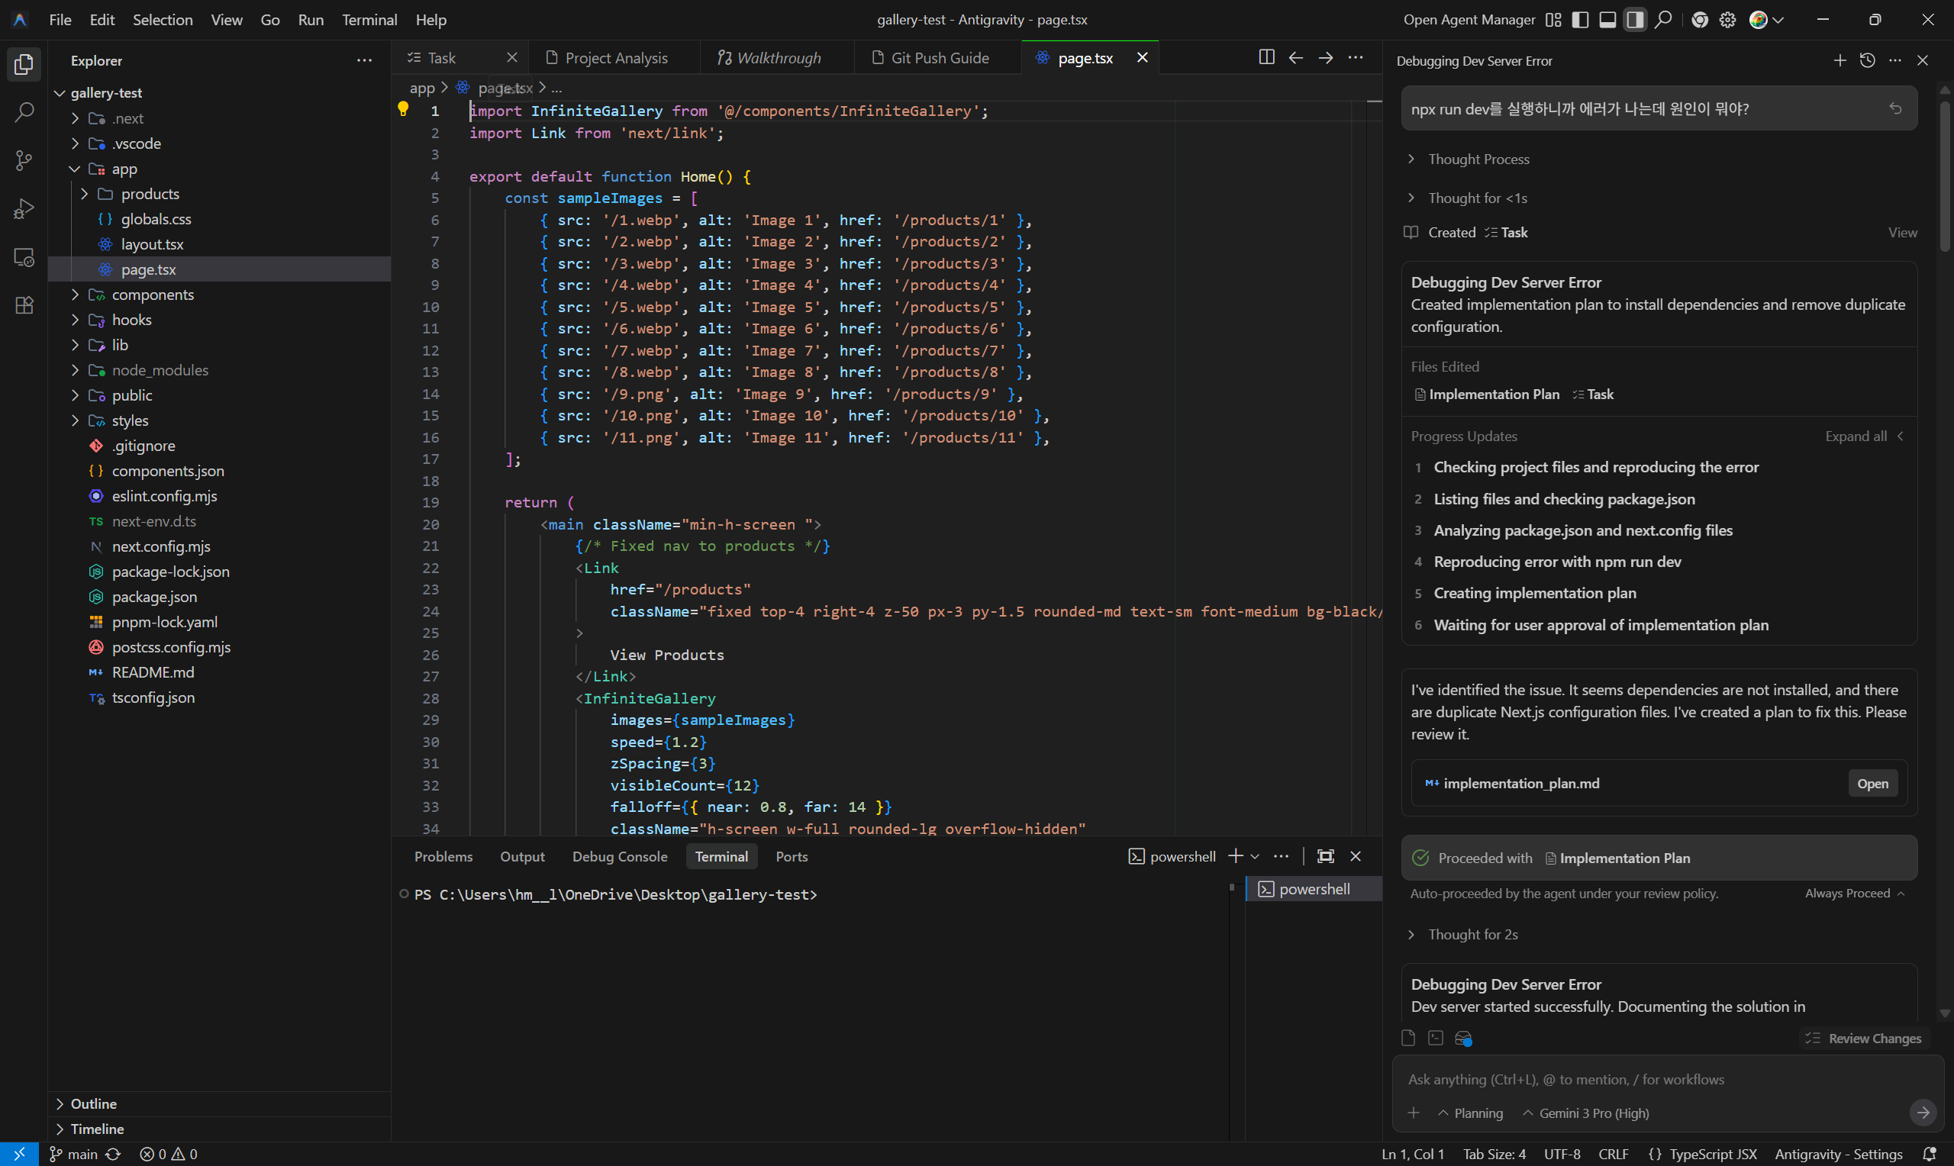Click split editor right icon
This screenshot has width=1954, height=1166.
coord(1266,57)
